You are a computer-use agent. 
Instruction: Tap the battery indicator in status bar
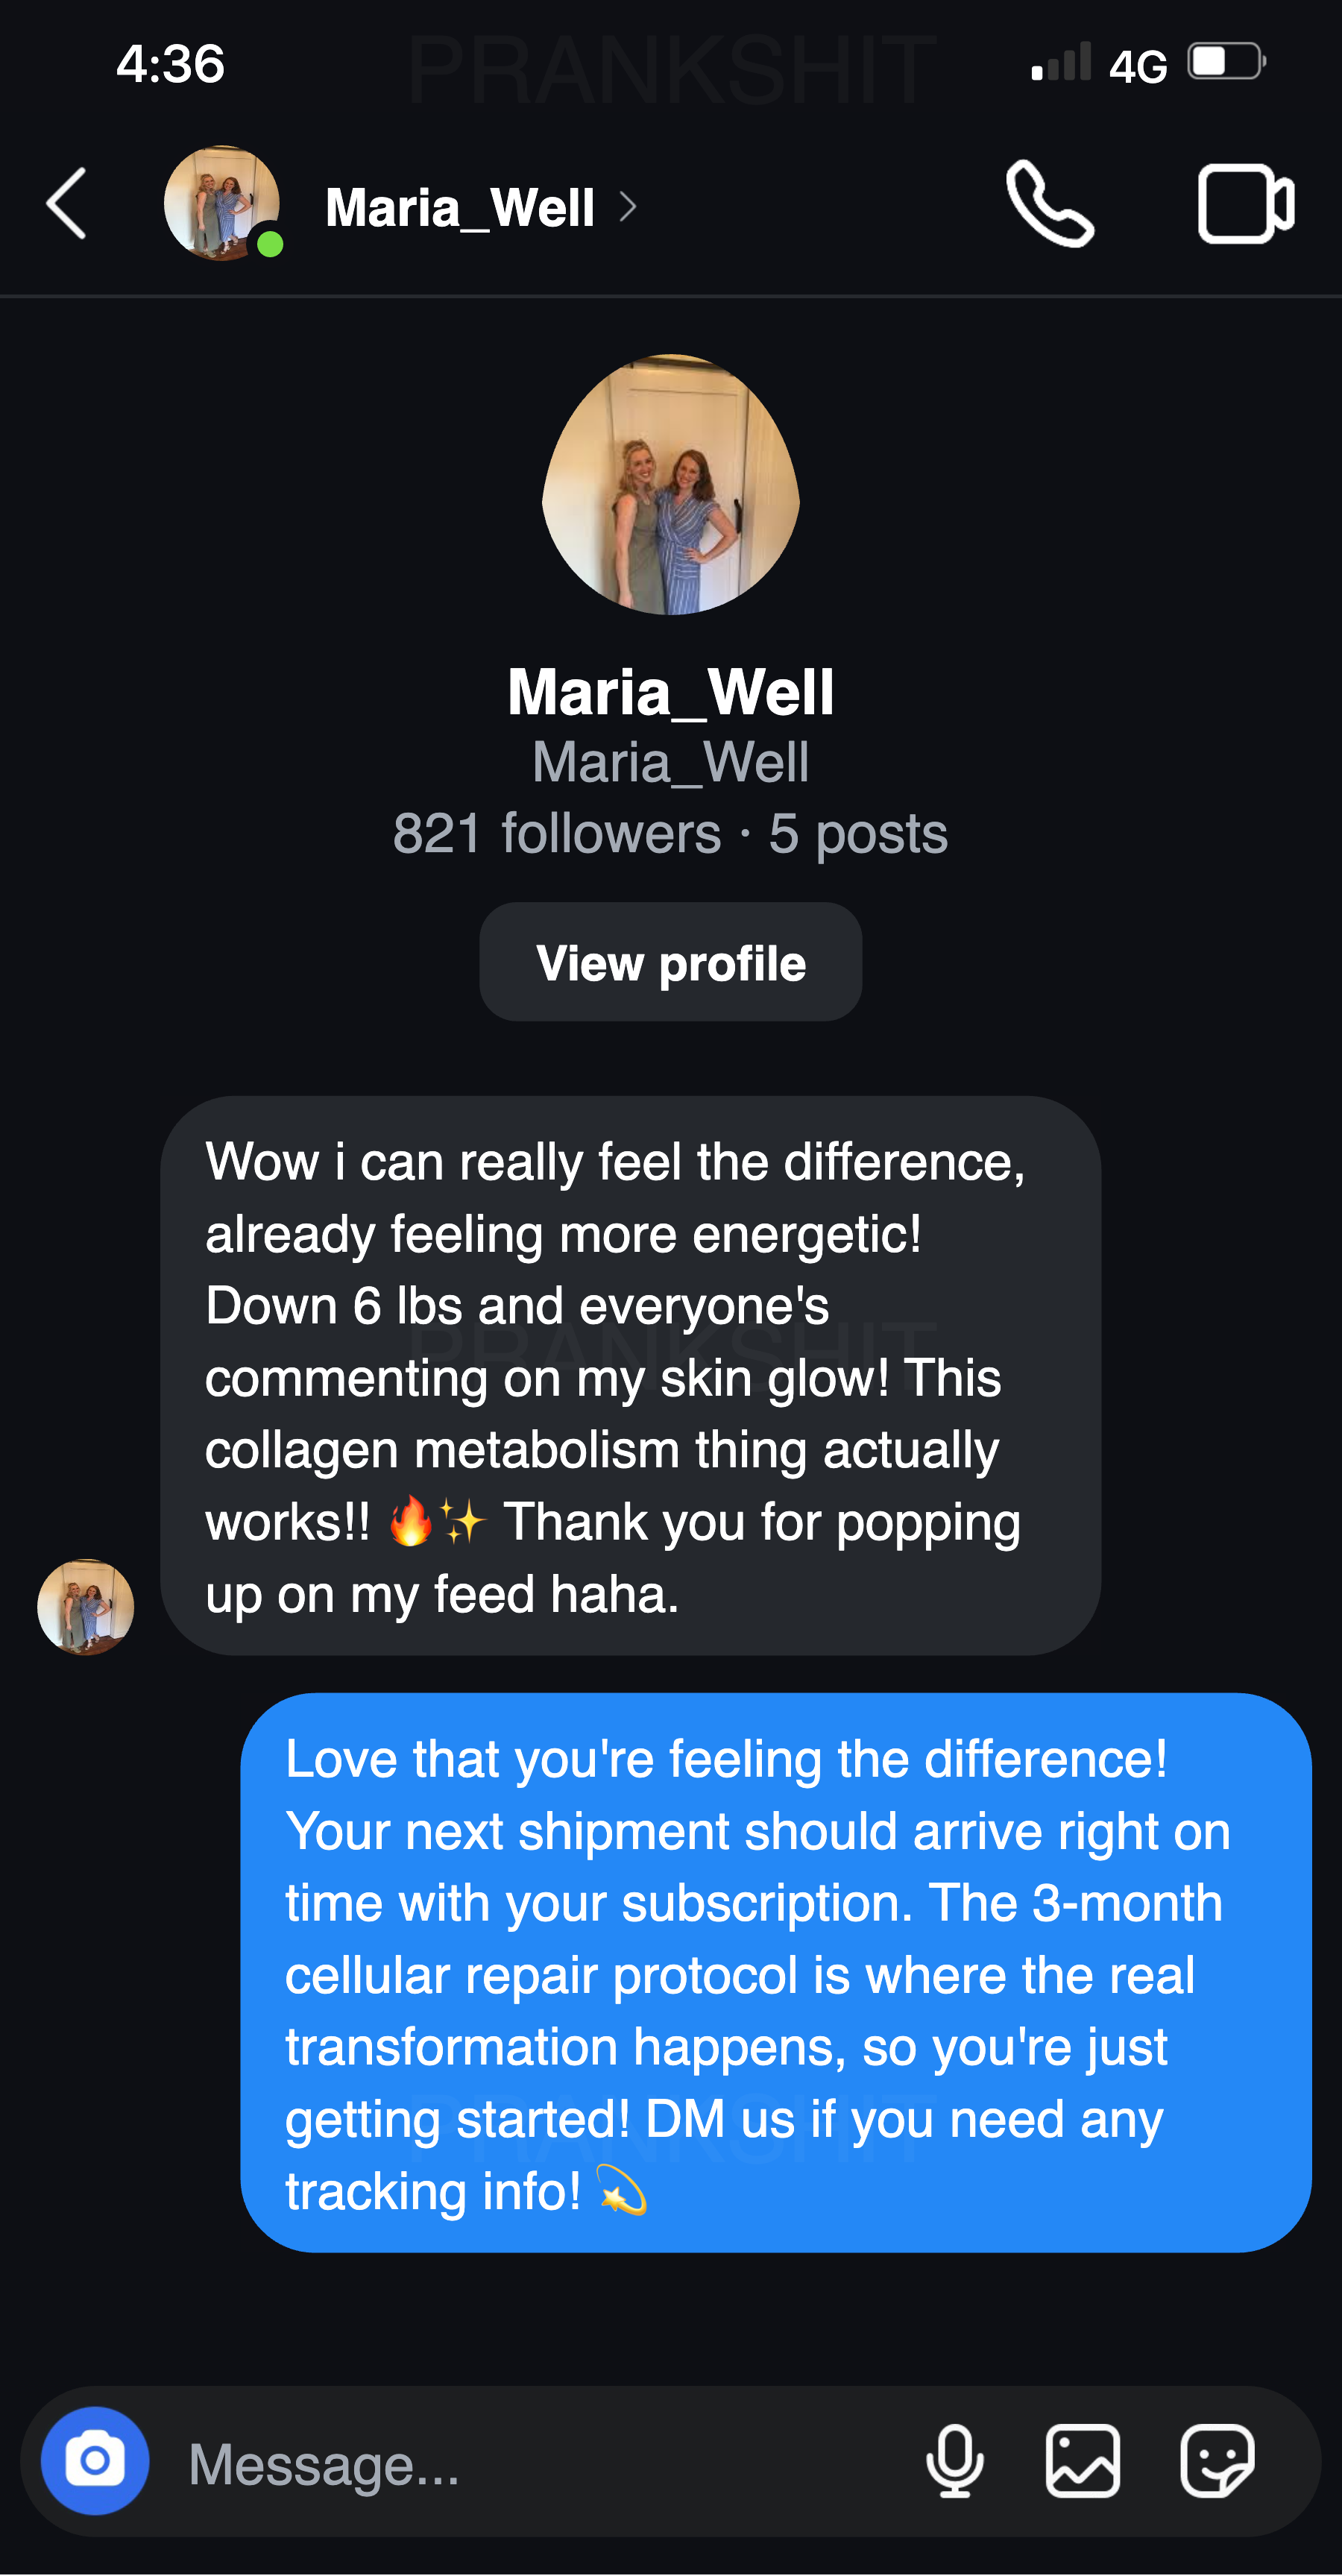1226,62
